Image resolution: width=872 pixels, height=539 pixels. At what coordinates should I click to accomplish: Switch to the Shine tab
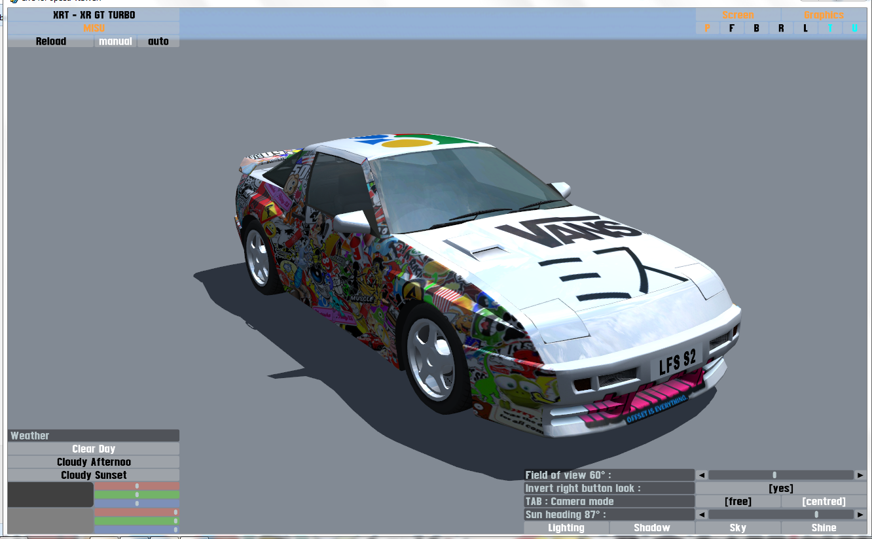coord(824,527)
